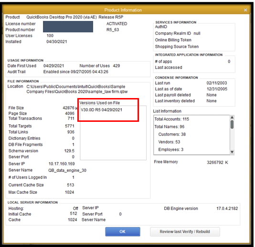The height and width of the screenshot is (247, 255).
Task: Click the Company Realm ID null value
Action: pyautogui.click(x=197, y=33)
